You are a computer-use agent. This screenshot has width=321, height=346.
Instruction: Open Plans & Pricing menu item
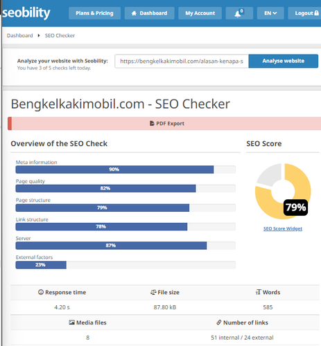click(94, 13)
